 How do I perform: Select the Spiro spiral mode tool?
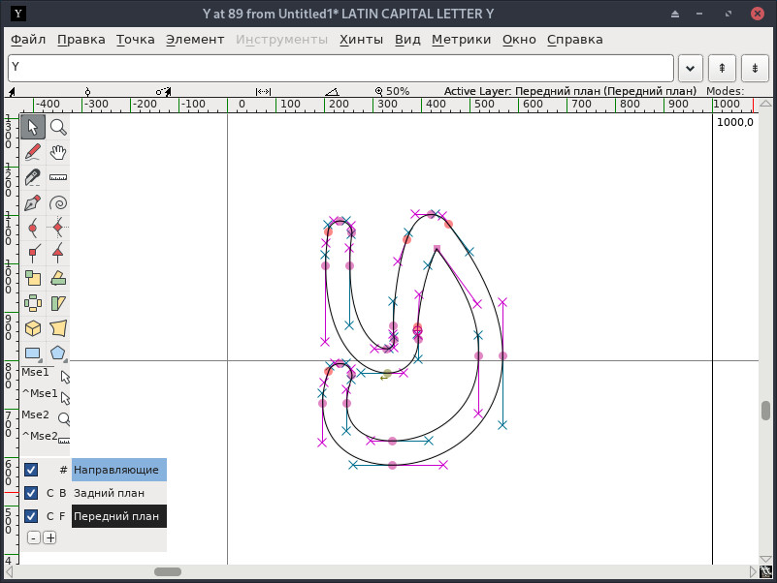click(58, 203)
